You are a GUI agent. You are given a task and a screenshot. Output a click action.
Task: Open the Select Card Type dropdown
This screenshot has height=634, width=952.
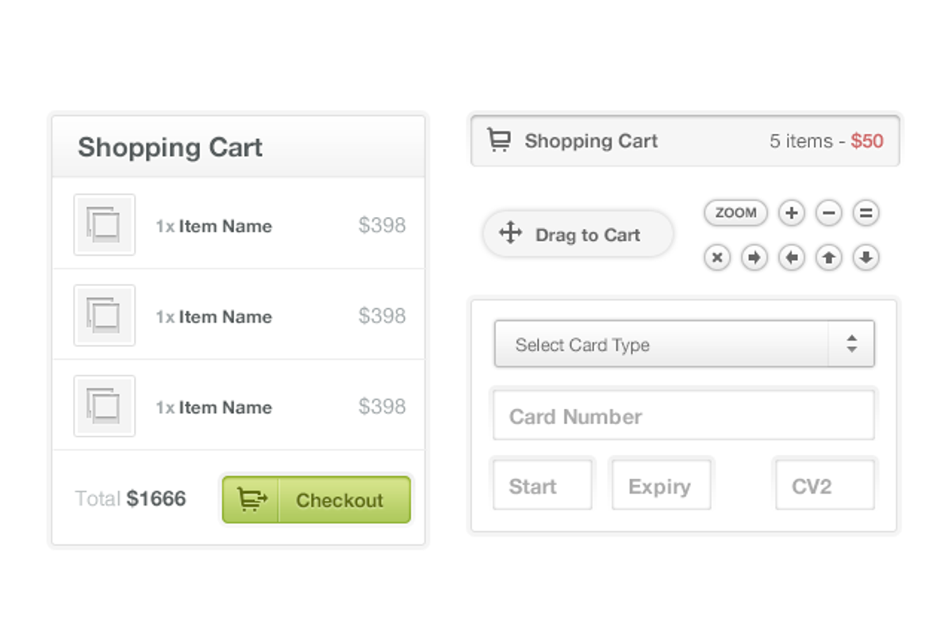pyautogui.click(x=685, y=344)
